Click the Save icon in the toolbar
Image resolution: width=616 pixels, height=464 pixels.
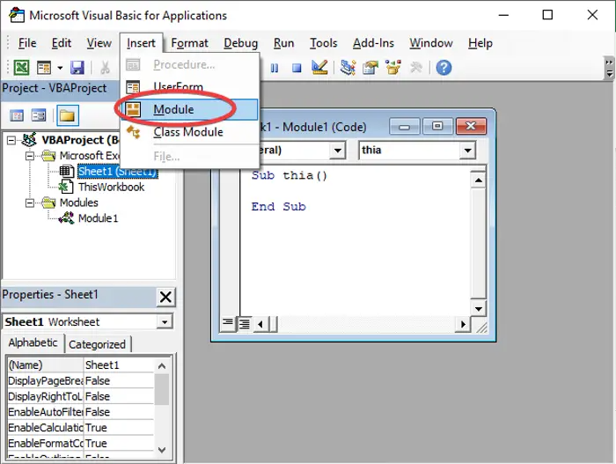[77, 68]
